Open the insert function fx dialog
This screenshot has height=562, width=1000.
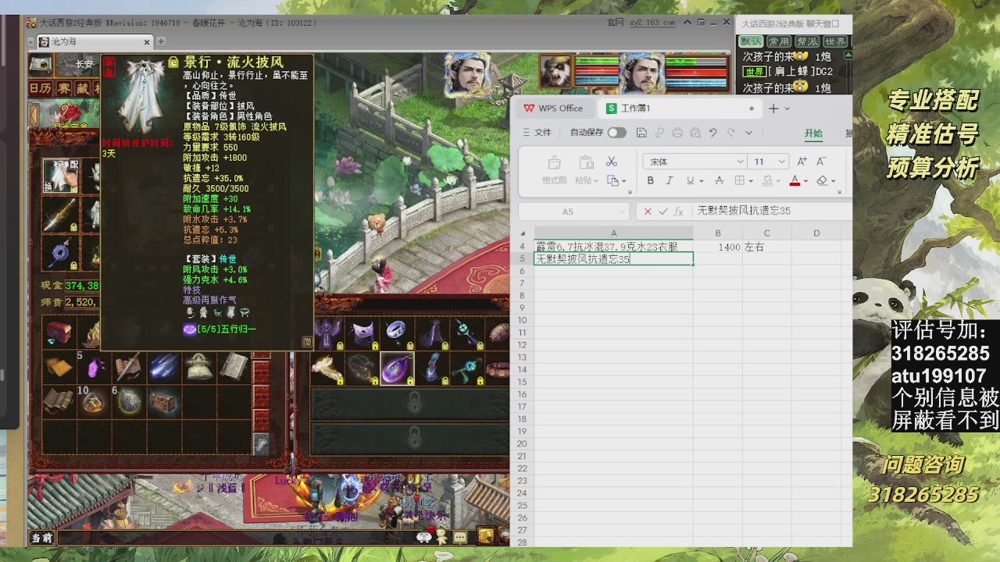679,212
